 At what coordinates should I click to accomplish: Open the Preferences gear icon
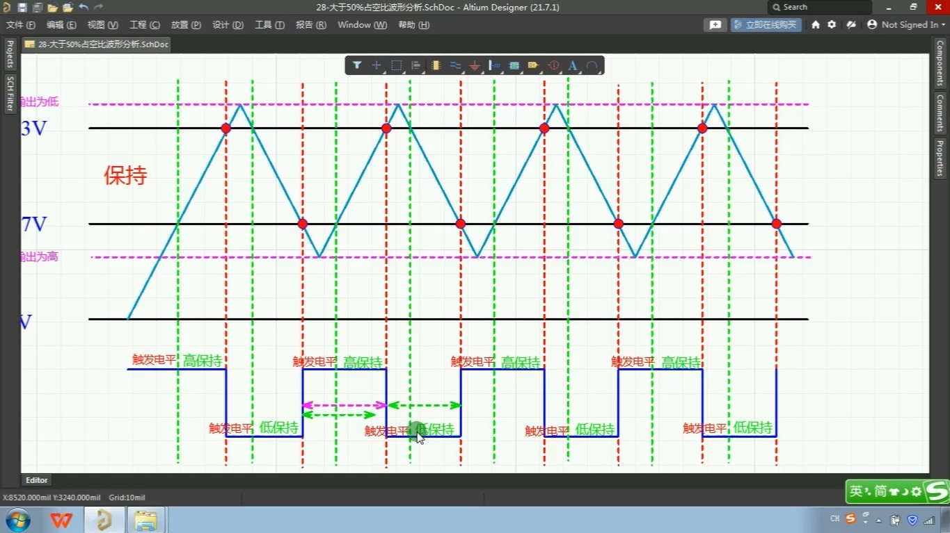coord(832,24)
